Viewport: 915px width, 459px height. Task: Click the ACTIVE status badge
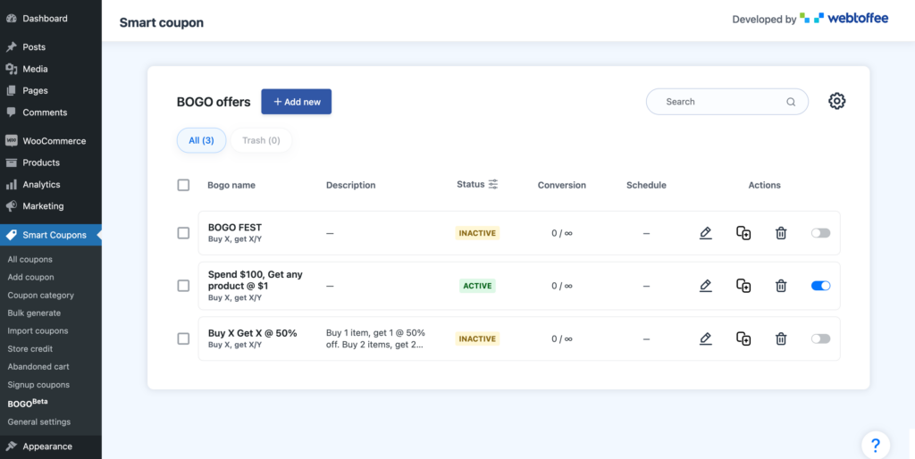coord(477,286)
